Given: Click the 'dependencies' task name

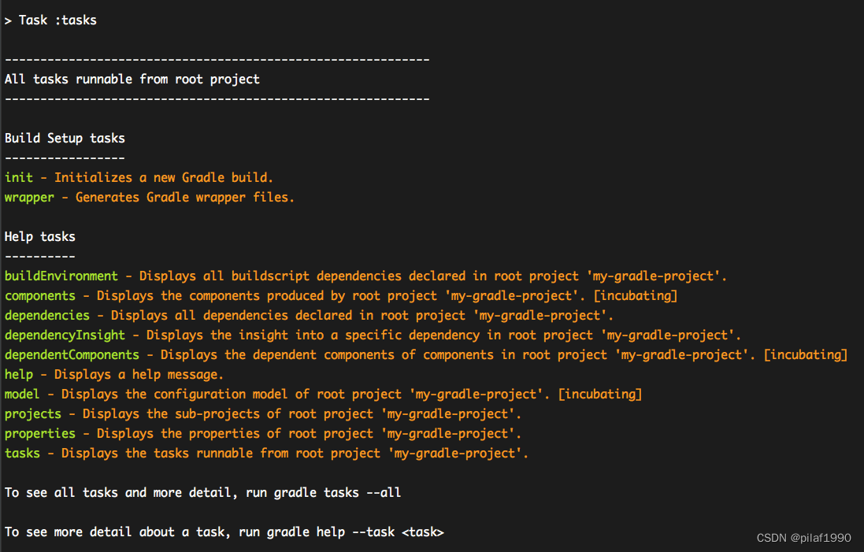Looking at the screenshot, I should [46, 316].
